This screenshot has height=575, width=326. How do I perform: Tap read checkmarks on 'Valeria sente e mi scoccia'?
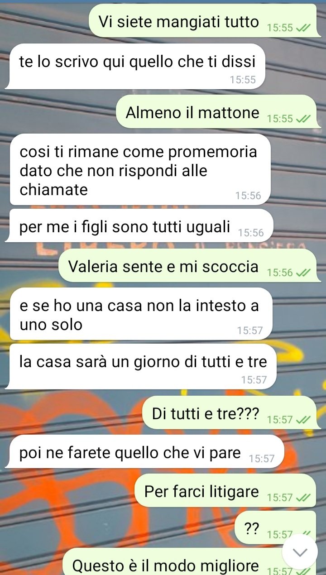tap(302, 273)
